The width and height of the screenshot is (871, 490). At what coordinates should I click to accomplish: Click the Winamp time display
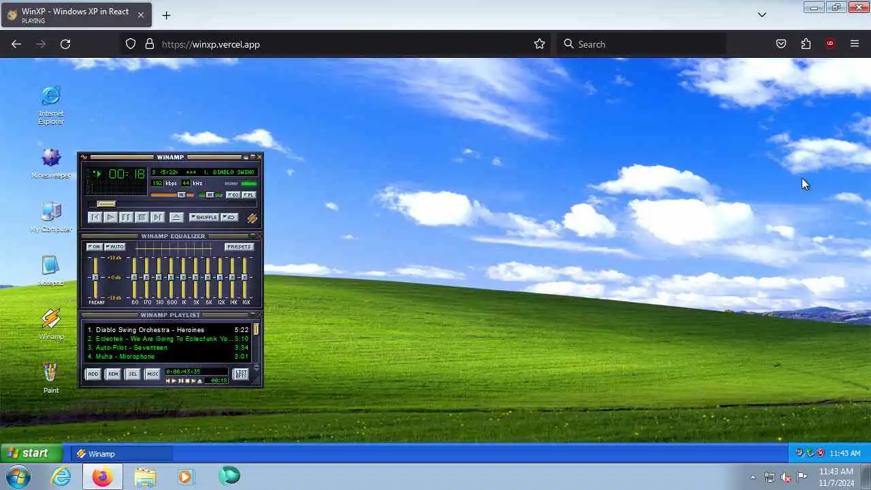[x=126, y=174]
